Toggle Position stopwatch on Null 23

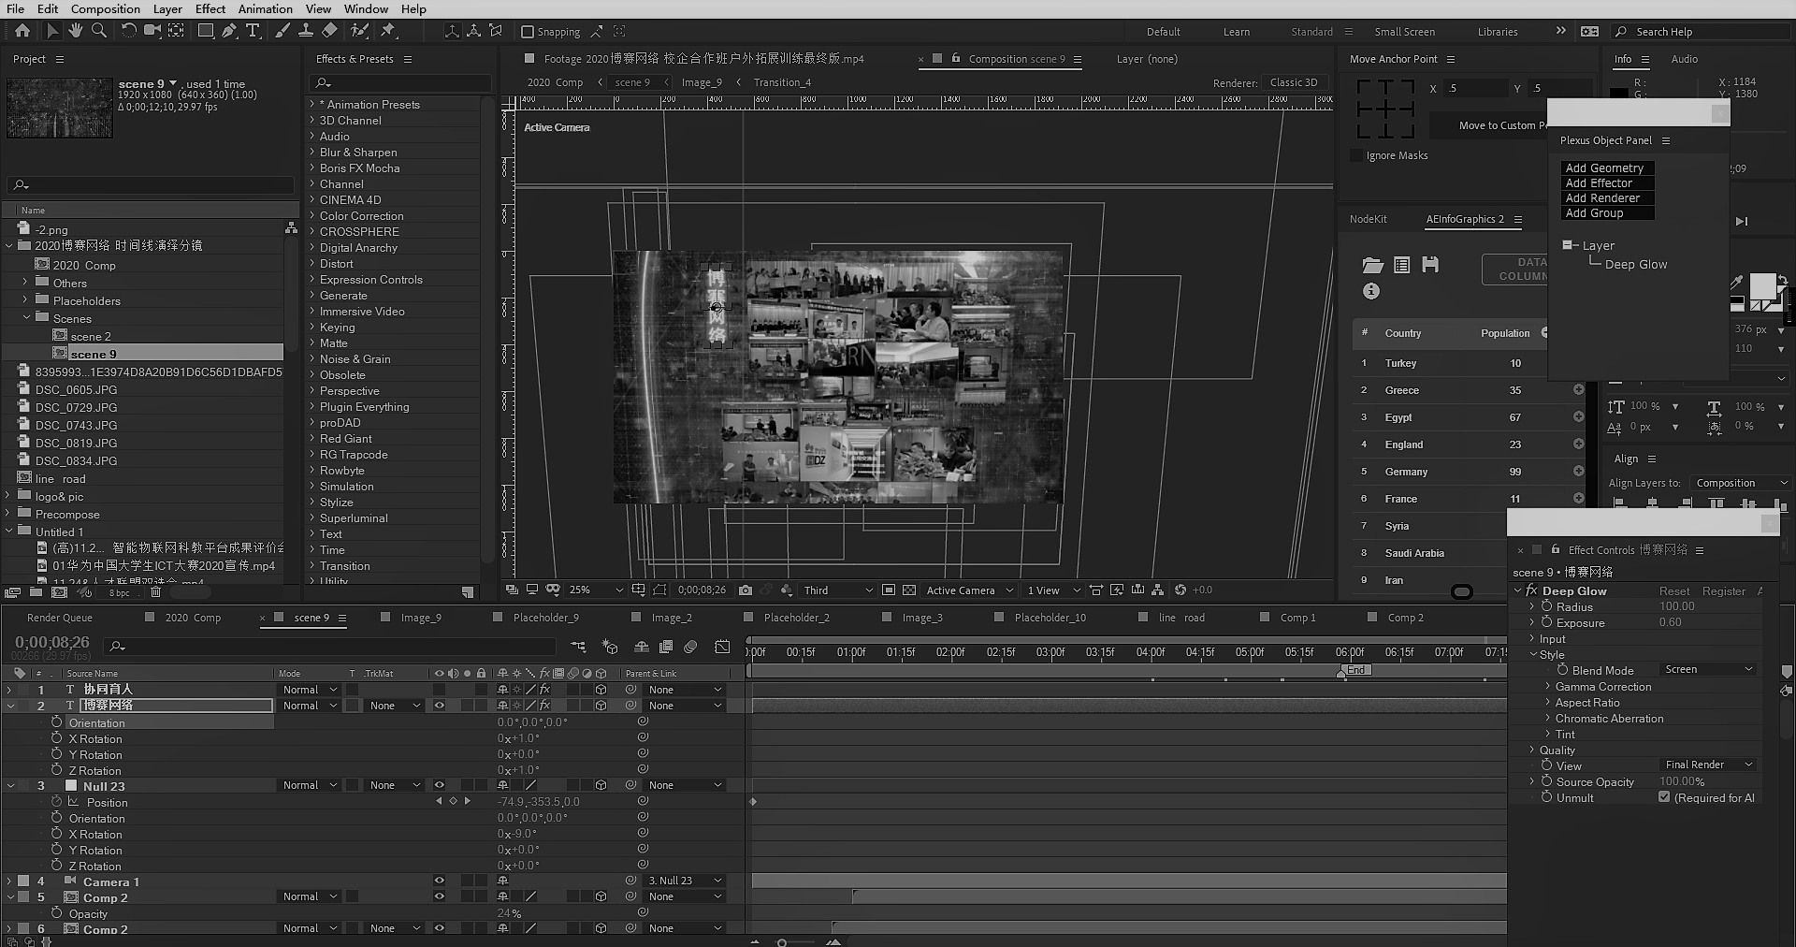[x=57, y=802]
